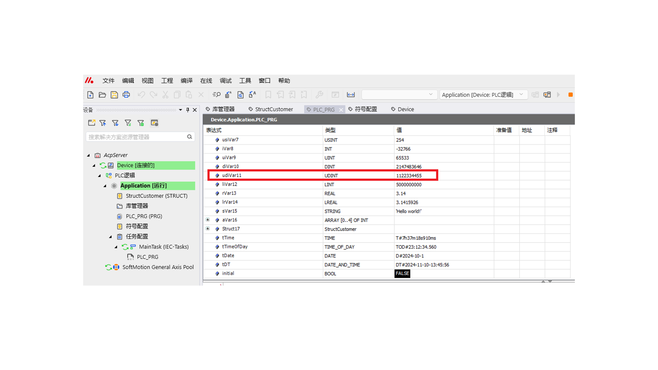Open the device panel options dropdown arrow
This screenshot has width=658, height=370.
point(180,110)
